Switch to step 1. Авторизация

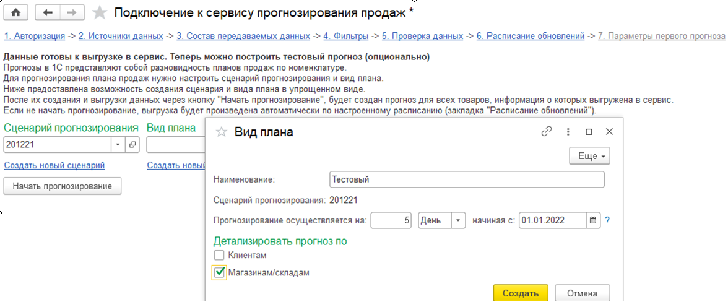[34, 36]
